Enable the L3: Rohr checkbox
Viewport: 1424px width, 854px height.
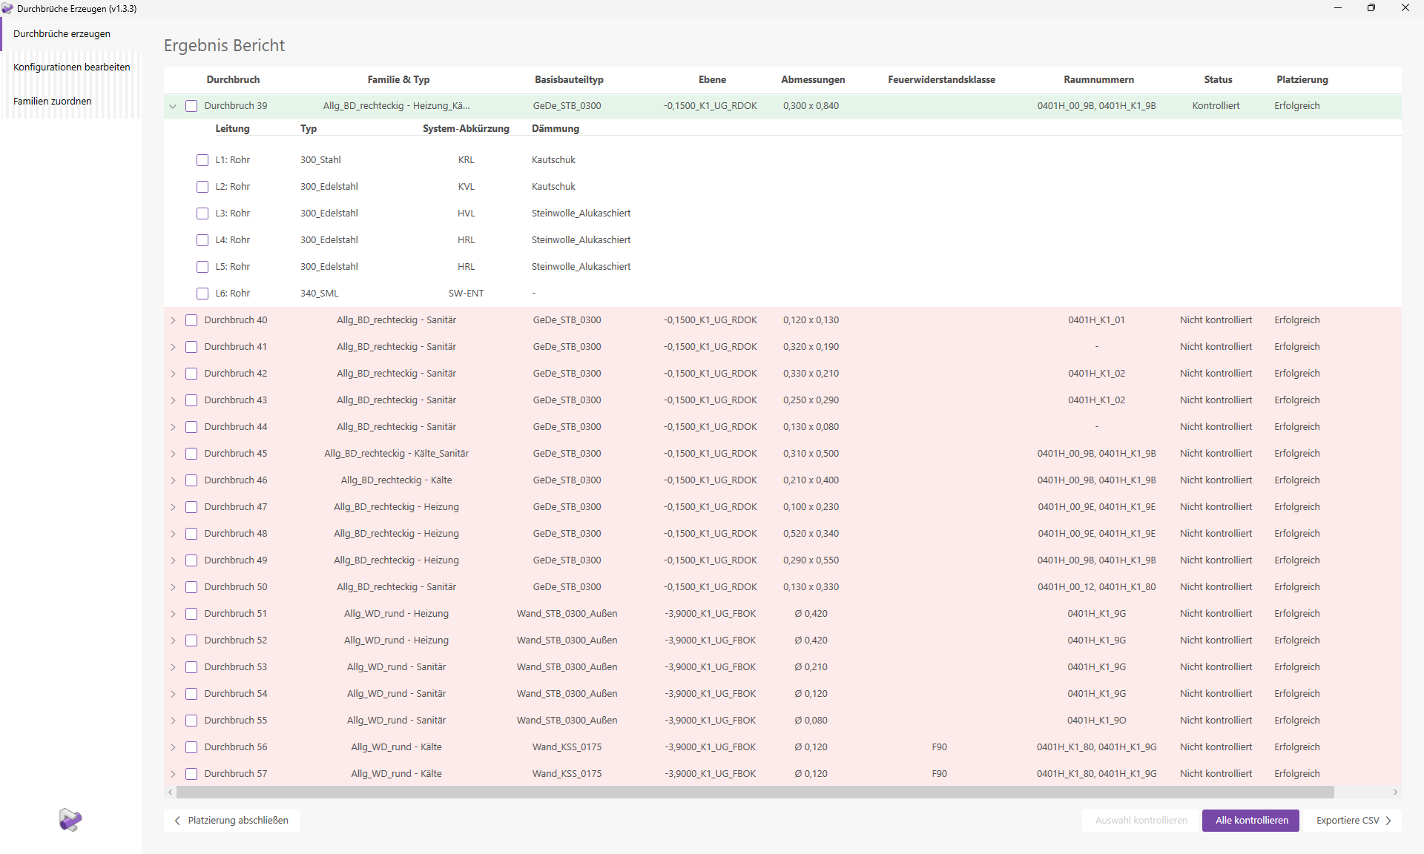pos(202,213)
